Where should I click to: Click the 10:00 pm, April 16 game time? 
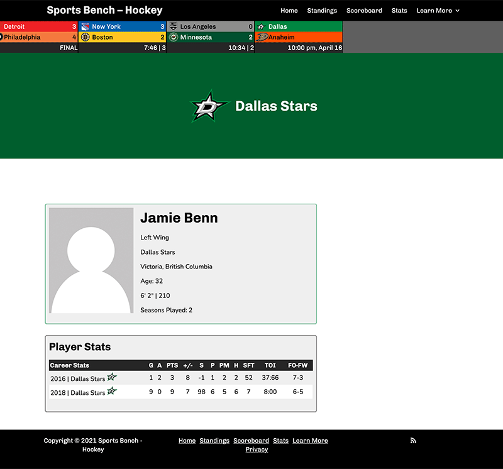(315, 48)
